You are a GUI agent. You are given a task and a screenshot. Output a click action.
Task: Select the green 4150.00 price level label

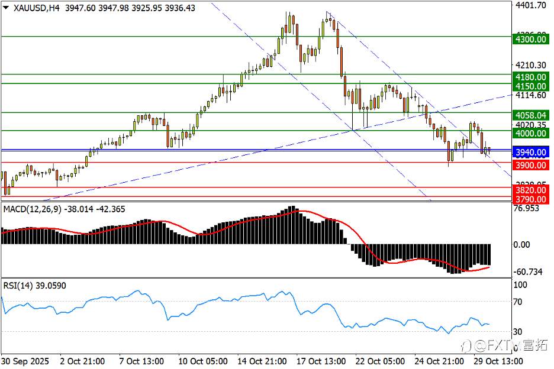531,86
